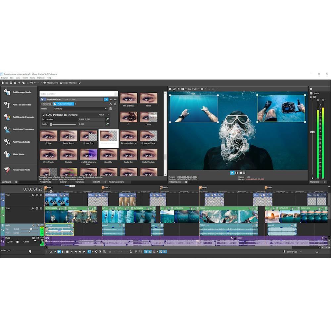Open the Text track hamburger menu
The height and width of the screenshot is (331, 331).
pos(3,195)
